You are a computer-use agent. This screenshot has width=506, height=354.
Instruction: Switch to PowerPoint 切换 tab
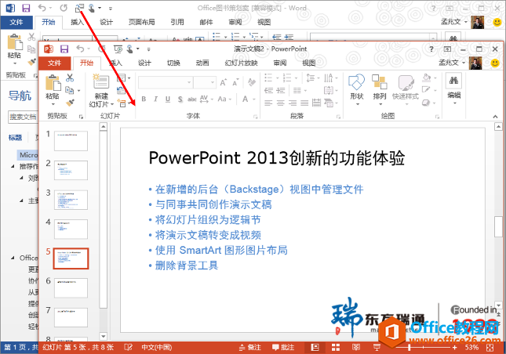click(173, 63)
